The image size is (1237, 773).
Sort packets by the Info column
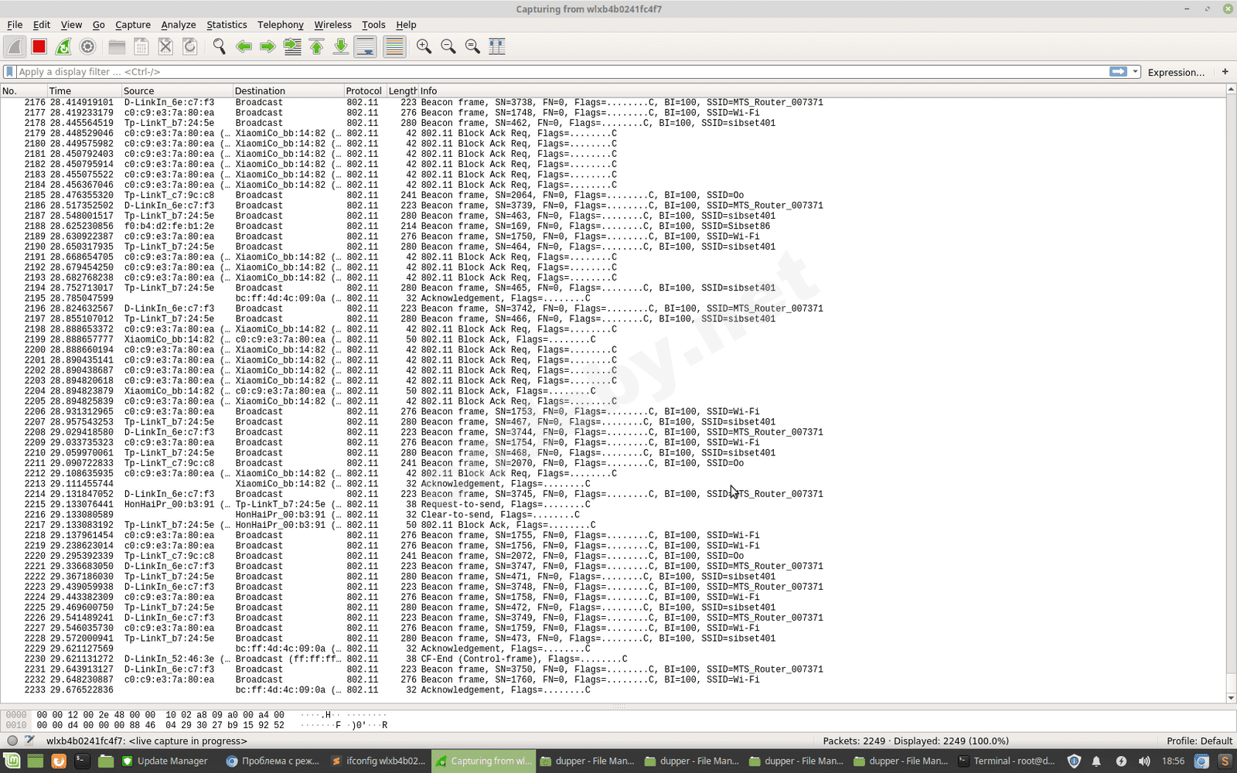(822, 91)
